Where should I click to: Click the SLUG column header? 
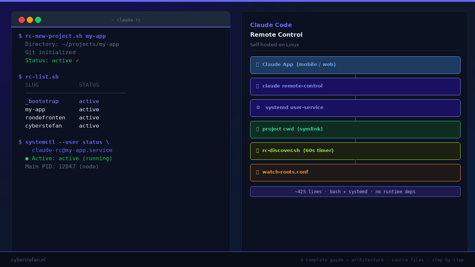pyautogui.click(x=32, y=85)
